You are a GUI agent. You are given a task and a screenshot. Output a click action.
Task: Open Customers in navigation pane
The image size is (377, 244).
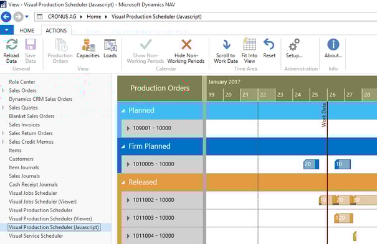pyautogui.click(x=21, y=159)
